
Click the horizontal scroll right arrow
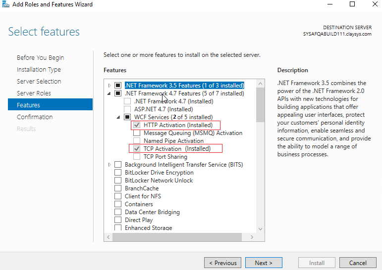pyautogui.click(x=252, y=237)
